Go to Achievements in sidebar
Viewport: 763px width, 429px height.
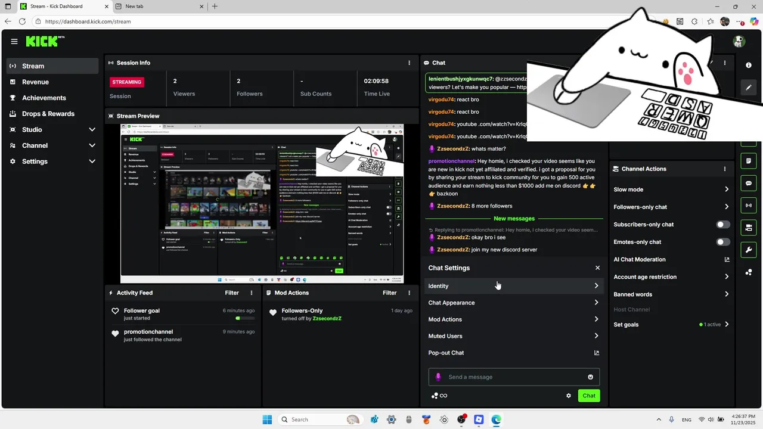[52, 98]
